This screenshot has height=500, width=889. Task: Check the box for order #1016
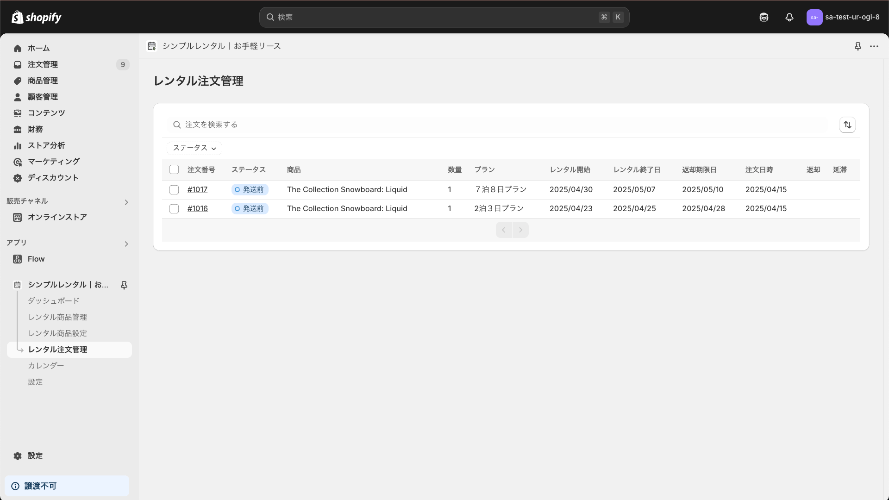coord(174,209)
